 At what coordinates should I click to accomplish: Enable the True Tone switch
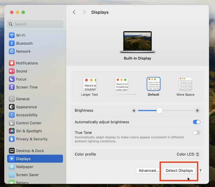196,133
